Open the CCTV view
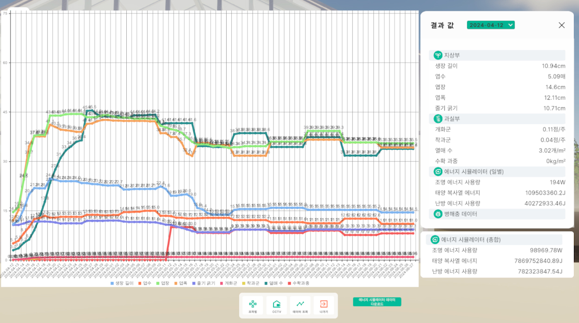Viewport: 579px width, 323px height. (277, 305)
